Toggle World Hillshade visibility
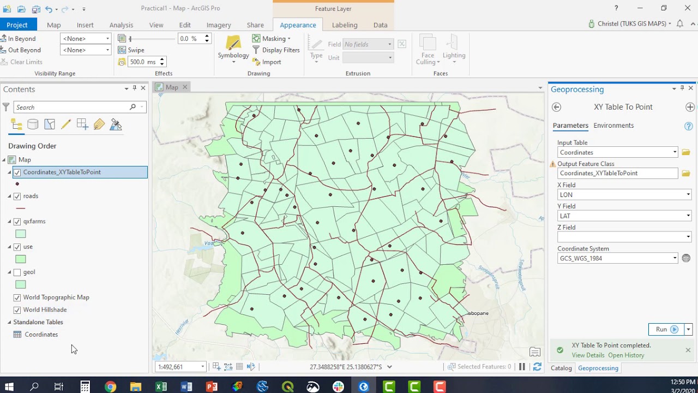 [x=17, y=310]
